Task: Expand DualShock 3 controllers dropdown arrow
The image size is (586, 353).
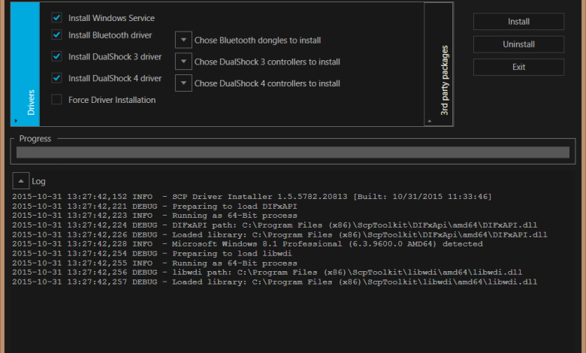Action: [184, 62]
